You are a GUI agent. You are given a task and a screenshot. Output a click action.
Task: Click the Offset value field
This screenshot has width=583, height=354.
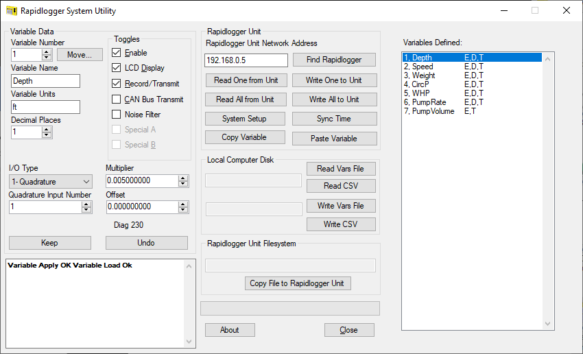pyautogui.click(x=142, y=207)
